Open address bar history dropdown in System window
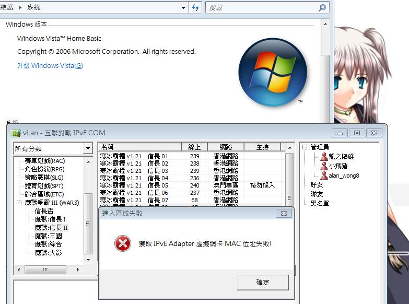 [x=184, y=7]
